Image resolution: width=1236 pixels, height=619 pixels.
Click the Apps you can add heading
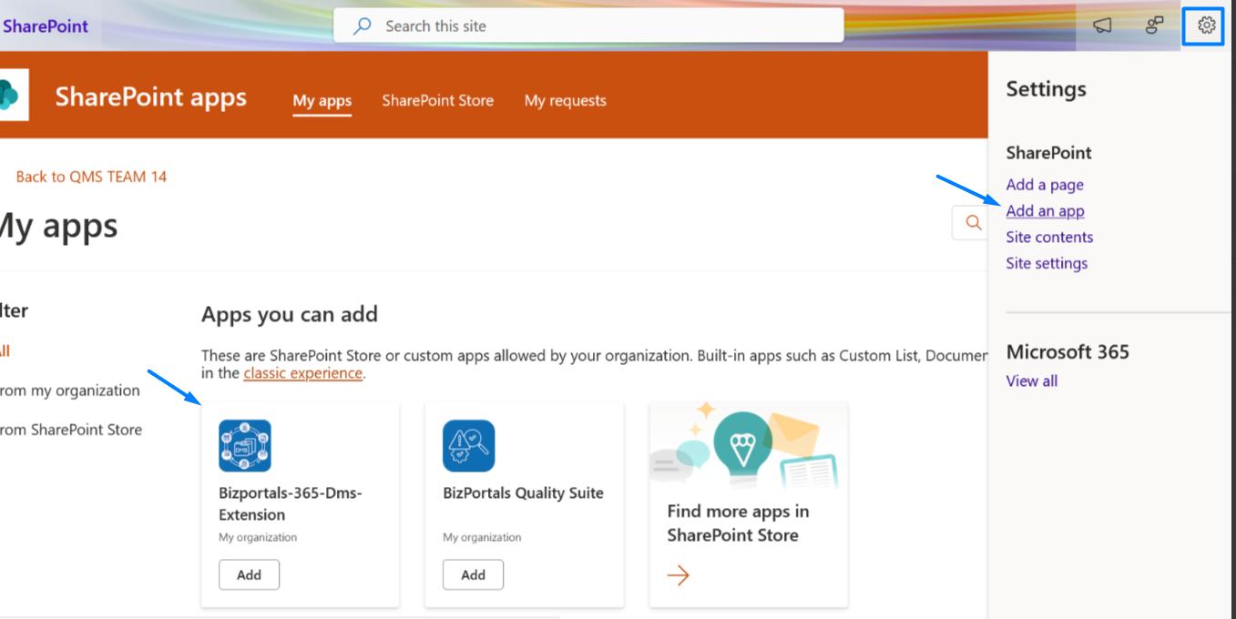tap(289, 315)
